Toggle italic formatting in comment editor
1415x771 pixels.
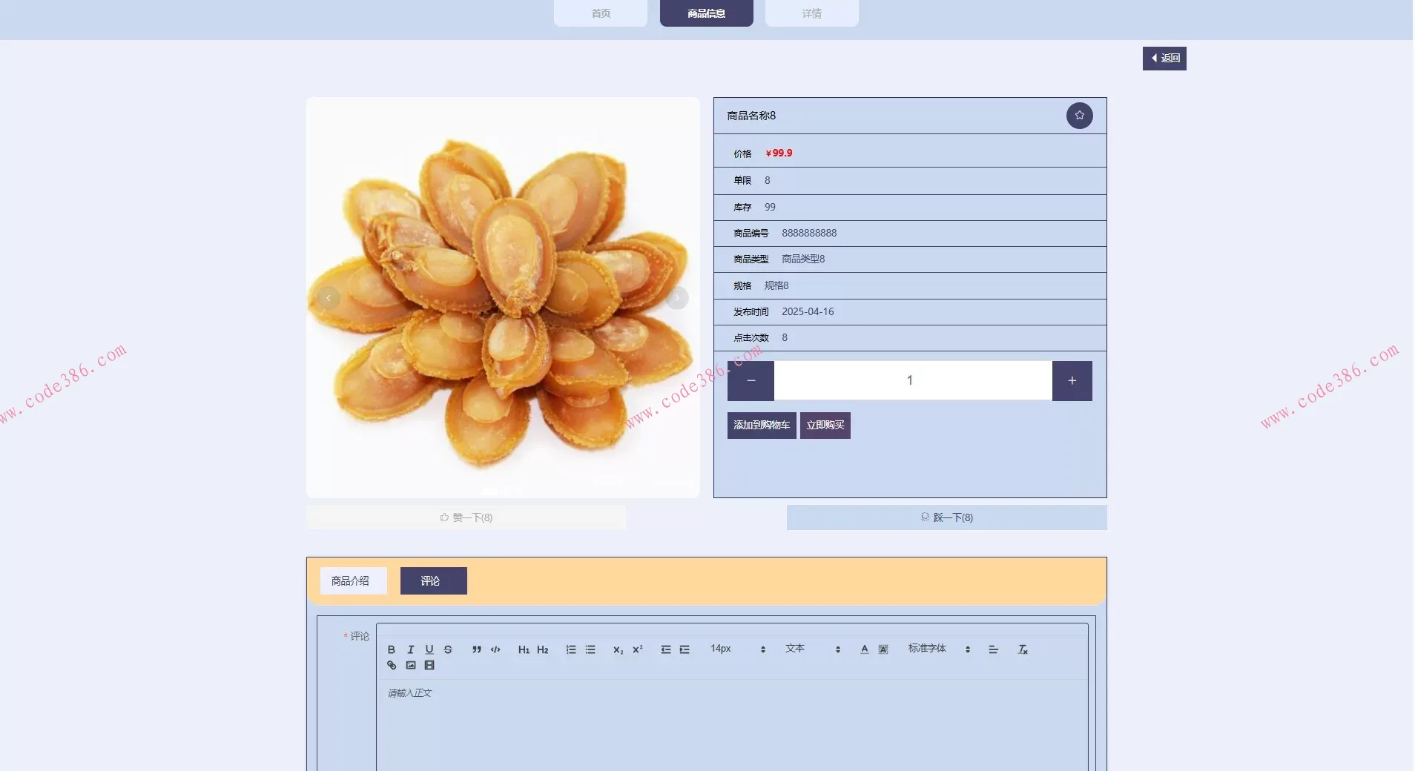[x=411, y=649]
